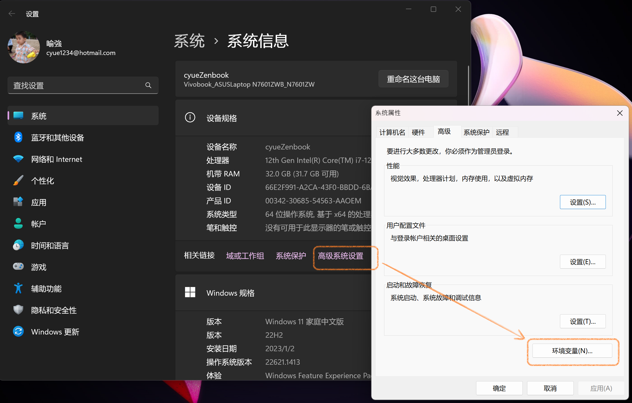Viewport: 632px width, 403px height.
Task: Click the 帐户 person icon
Action: point(18,224)
